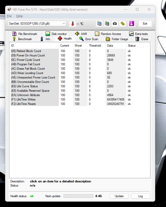Screen dimensions: 166x207
Task: Switch to the Error Scan tab
Action: pos(89,39)
